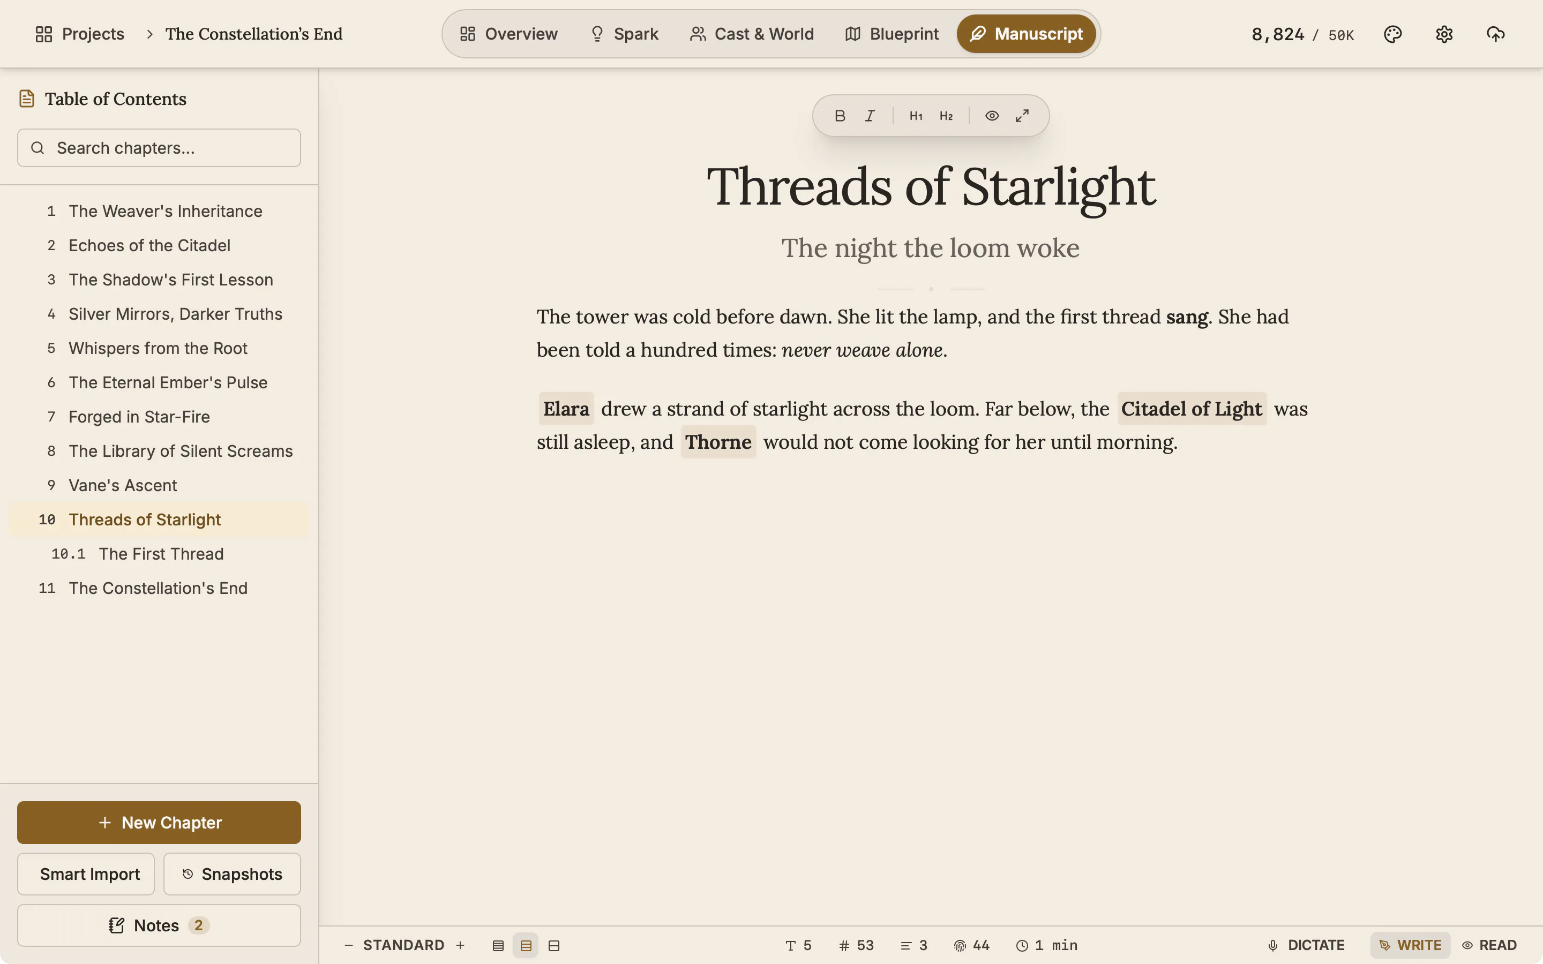Toggle bold formatting in editor toolbar
The width and height of the screenshot is (1543, 964).
coord(840,115)
